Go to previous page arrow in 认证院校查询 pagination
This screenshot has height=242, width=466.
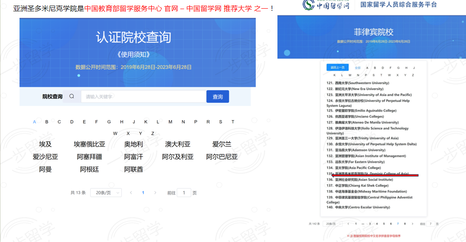[x=131, y=193]
